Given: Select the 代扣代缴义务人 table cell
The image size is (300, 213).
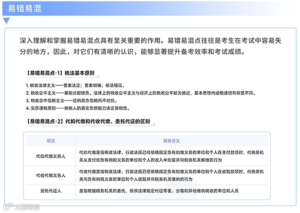Looking at the screenshot, I should pos(51,156).
